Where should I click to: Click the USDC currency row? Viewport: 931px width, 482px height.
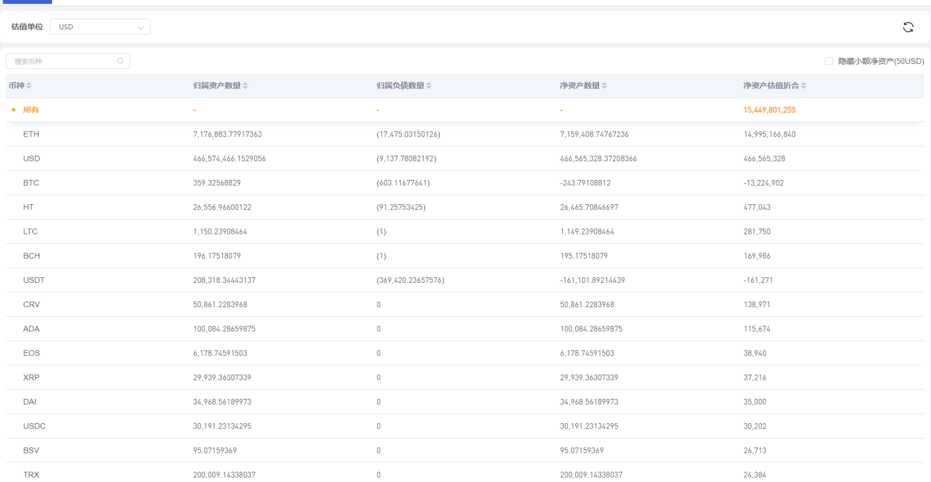tap(465, 426)
